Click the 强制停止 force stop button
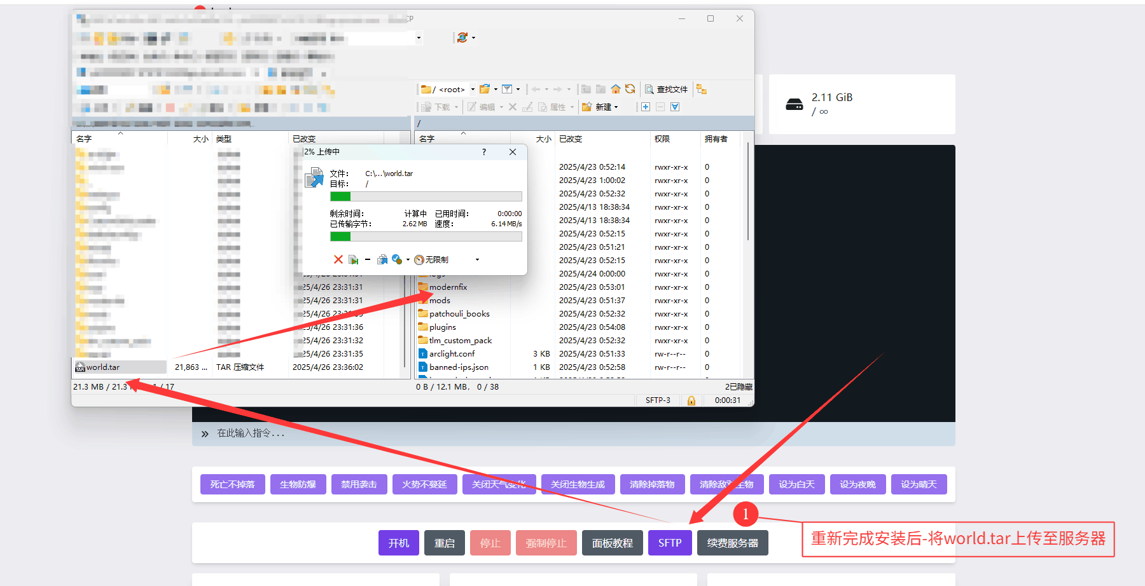 [x=546, y=543]
